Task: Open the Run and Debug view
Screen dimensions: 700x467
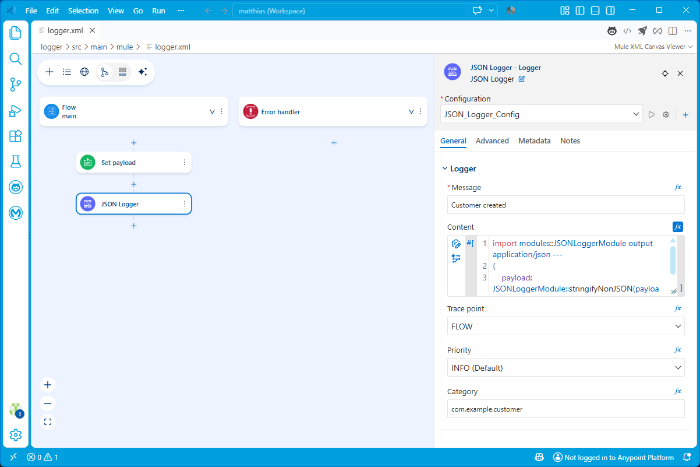Action: [16, 110]
